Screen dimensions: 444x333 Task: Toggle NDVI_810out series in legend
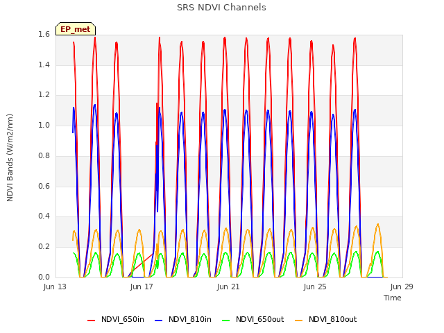click(x=325, y=319)
